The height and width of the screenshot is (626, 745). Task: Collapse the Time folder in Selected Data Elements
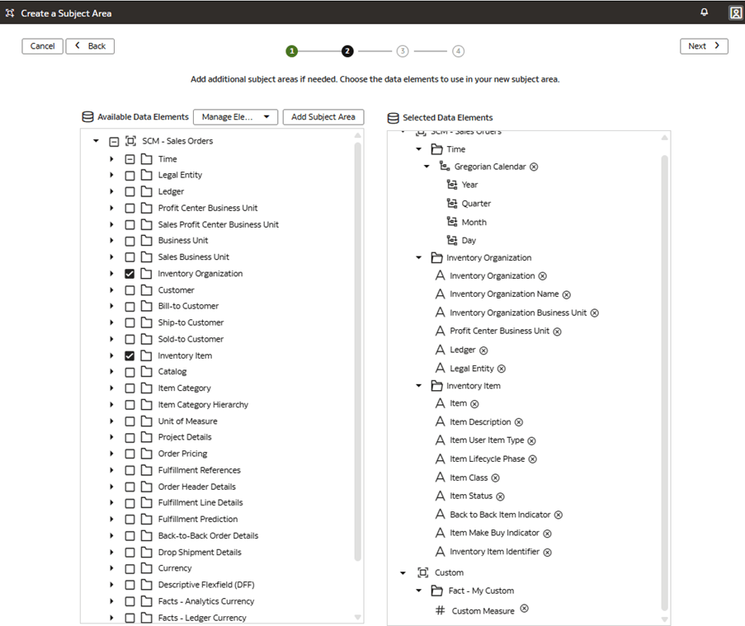click(x=418, y=148)
